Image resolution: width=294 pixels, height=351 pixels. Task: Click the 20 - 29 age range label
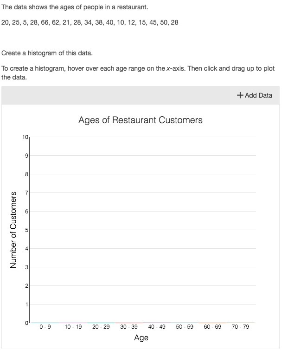(101, 327)
